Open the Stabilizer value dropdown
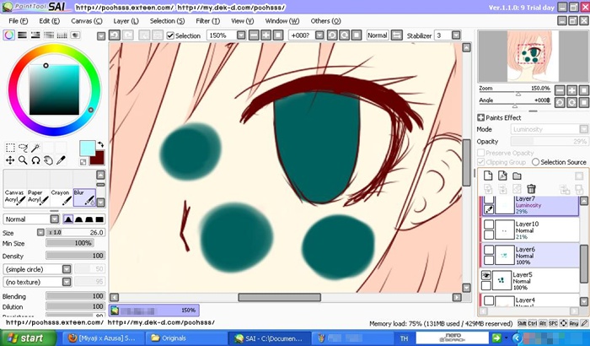Image resolution: width=590 pixels, height=346 pixels. (456, 35)
